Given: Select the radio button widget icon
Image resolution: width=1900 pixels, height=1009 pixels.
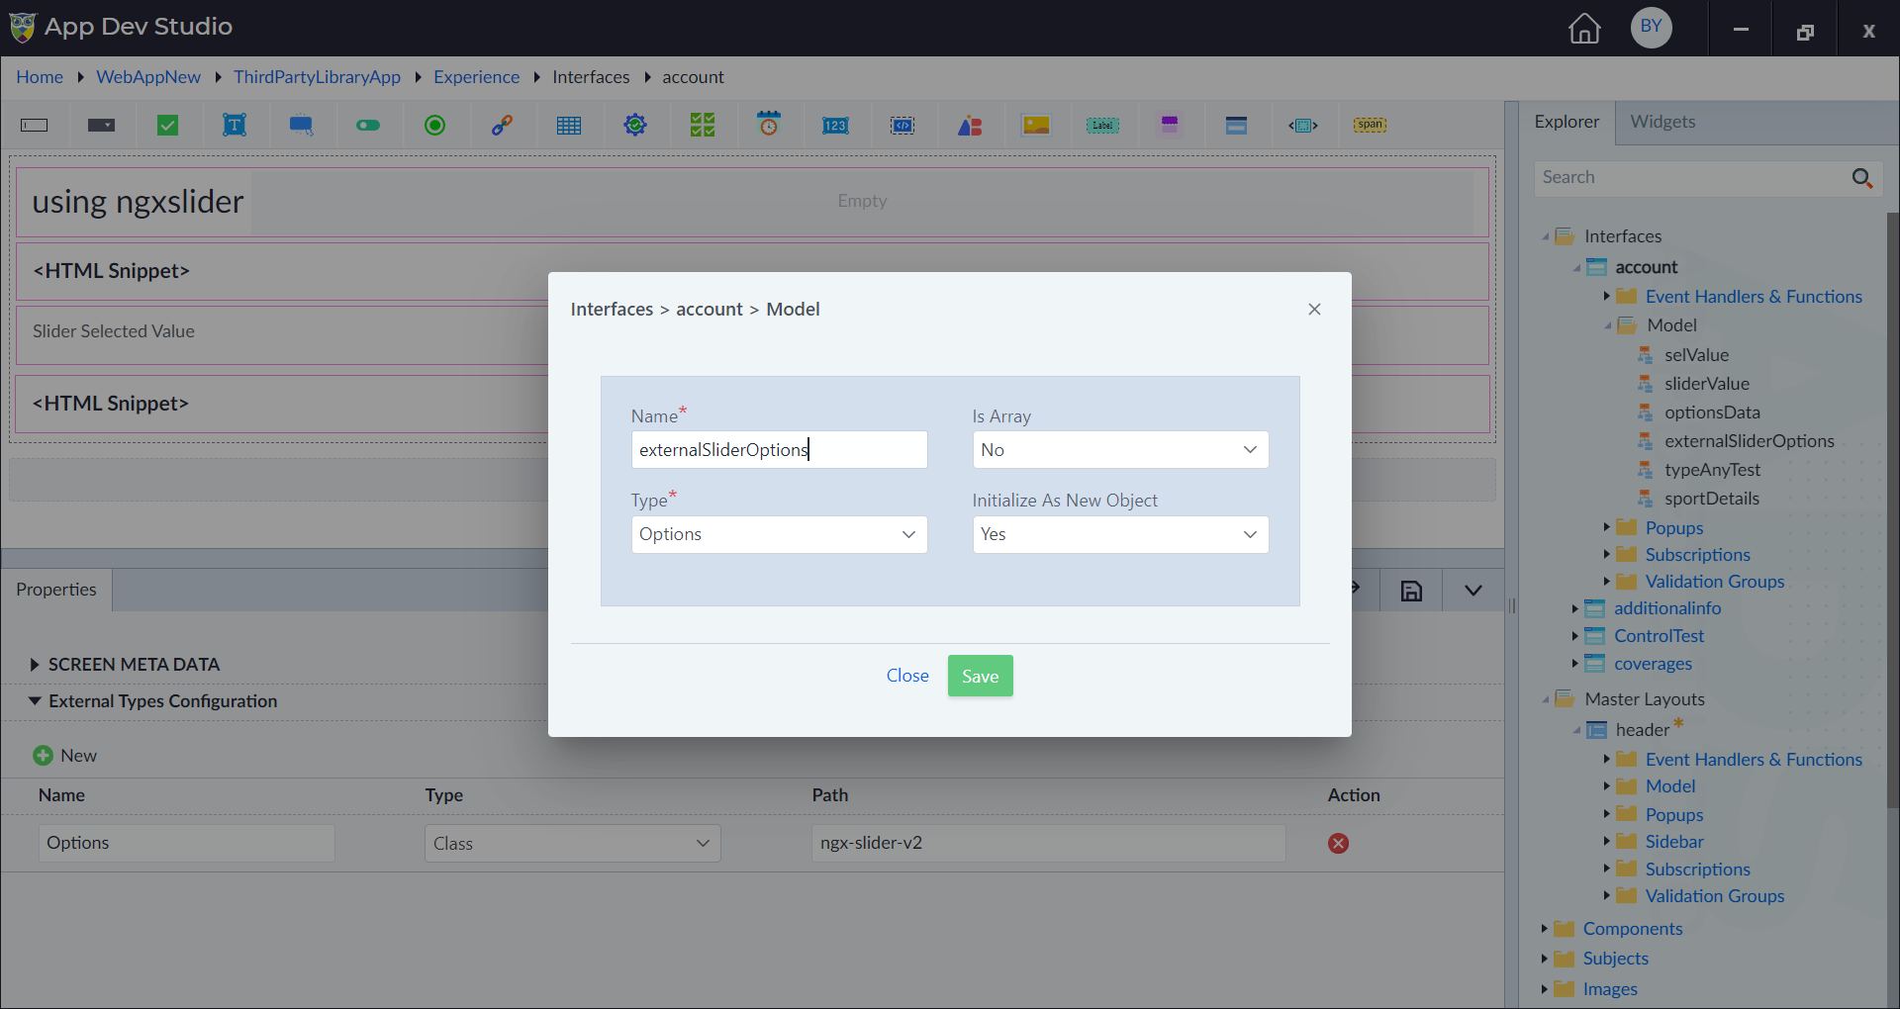Looking at the screenshot, I should [434, 126].
